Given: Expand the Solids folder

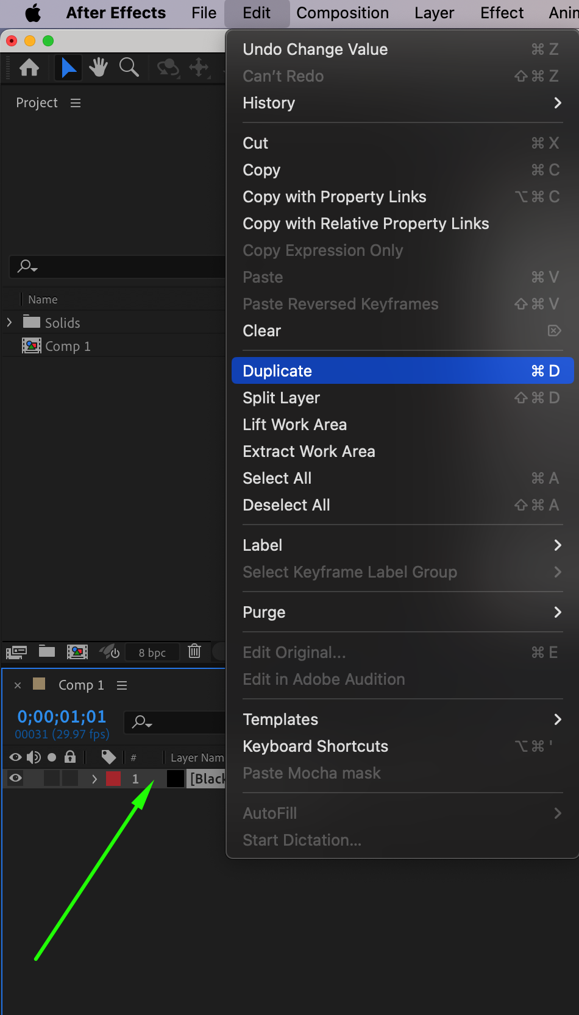Looking at the screenshot, I should (x=10, y=322).
